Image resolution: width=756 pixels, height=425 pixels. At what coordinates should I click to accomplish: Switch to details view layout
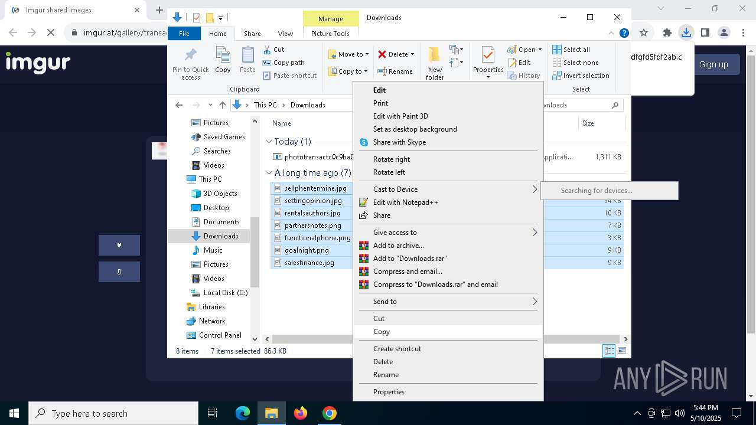click(609, 351)
